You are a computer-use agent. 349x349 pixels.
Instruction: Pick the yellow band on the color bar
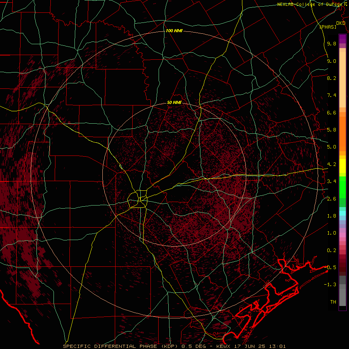(342, 166)
